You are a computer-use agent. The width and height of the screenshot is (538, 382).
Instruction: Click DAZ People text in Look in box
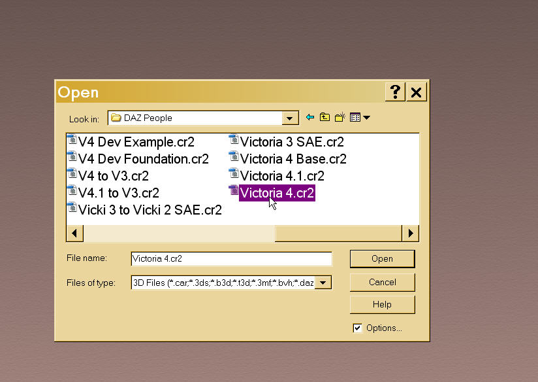[148, 118]
